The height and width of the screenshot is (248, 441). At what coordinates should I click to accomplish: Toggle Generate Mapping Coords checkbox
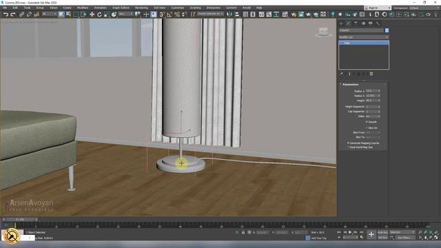click(348, 143)
